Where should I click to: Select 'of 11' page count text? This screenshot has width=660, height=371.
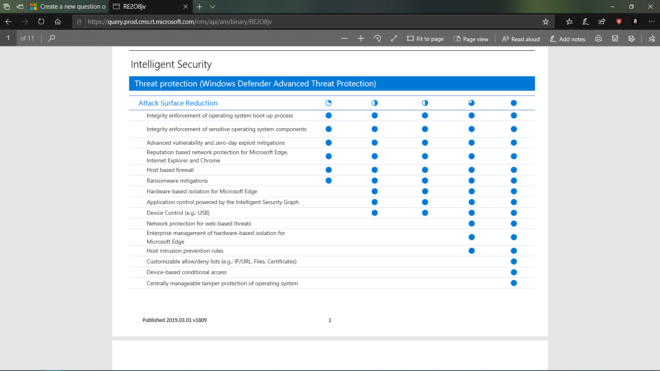tap(27, 38)
